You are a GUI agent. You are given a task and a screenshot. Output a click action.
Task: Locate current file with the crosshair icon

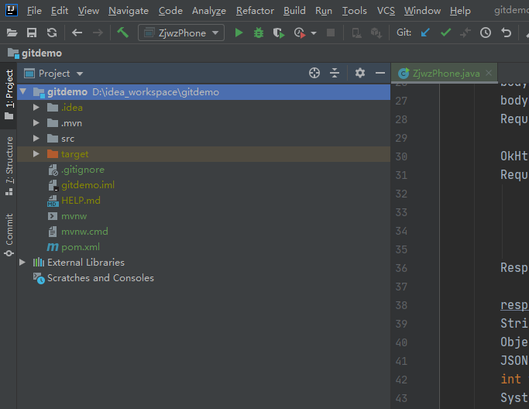click(314, 73)
